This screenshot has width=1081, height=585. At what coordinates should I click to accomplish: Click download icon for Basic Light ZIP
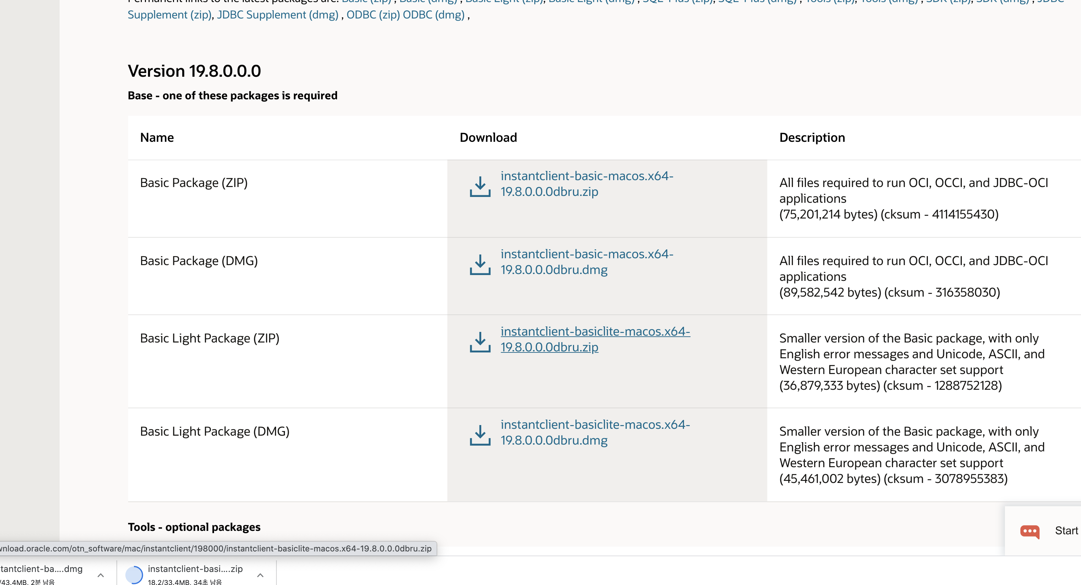coord(480,342)
